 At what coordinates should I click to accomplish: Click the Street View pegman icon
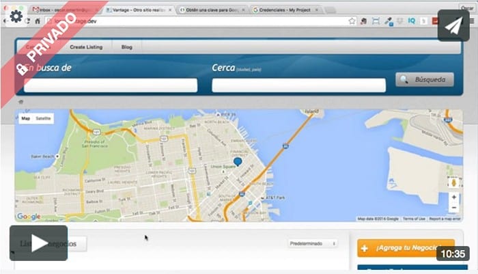453,183
